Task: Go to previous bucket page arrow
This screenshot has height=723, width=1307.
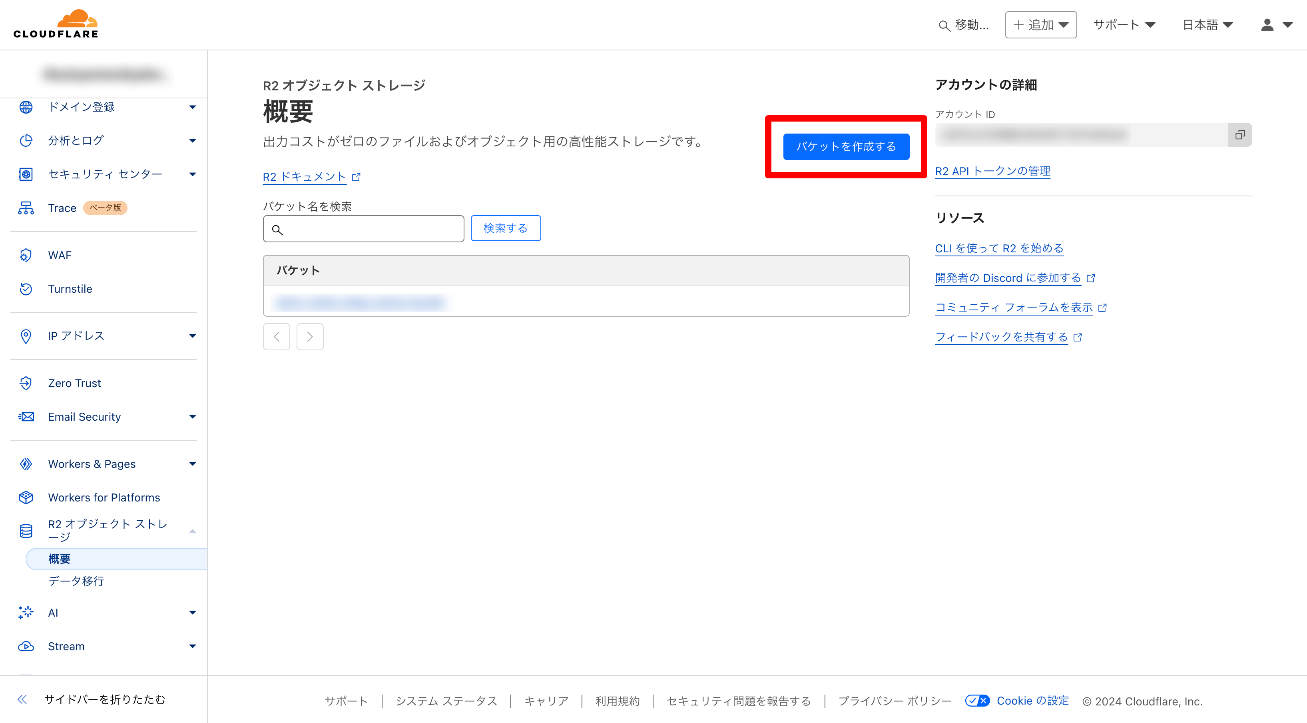Action: 277,337
